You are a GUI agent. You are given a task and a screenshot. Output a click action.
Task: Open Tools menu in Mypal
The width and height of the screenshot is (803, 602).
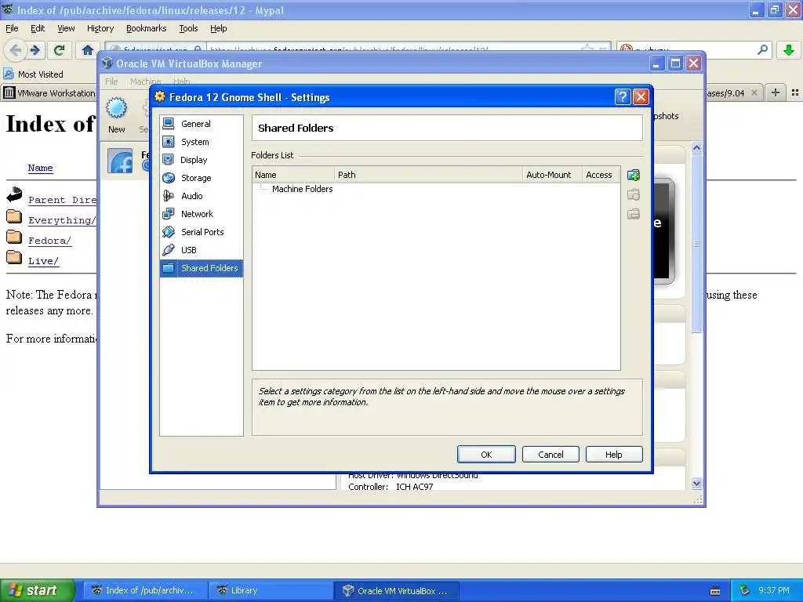pyautogui.click(x=188, y=28)
